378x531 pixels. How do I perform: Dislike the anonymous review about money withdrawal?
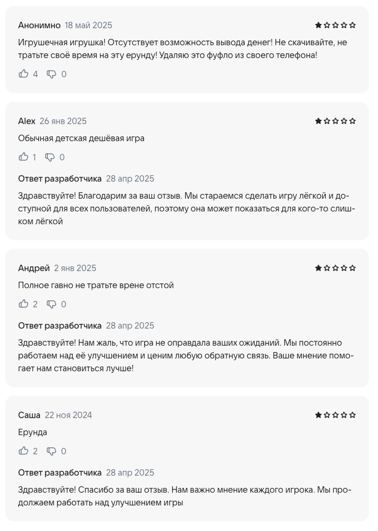coord(52,74)
